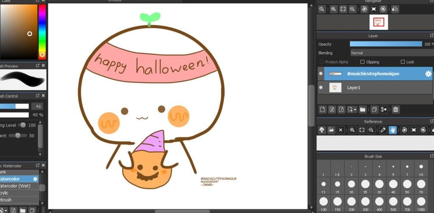
Task: Open reference image from folder
Action: click(x=331, y=130)
